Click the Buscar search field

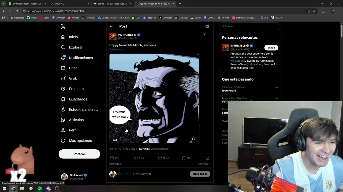[250, 26]
